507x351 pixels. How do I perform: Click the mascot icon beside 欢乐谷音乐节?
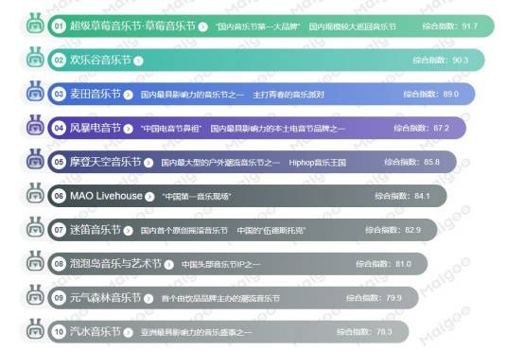35,58
